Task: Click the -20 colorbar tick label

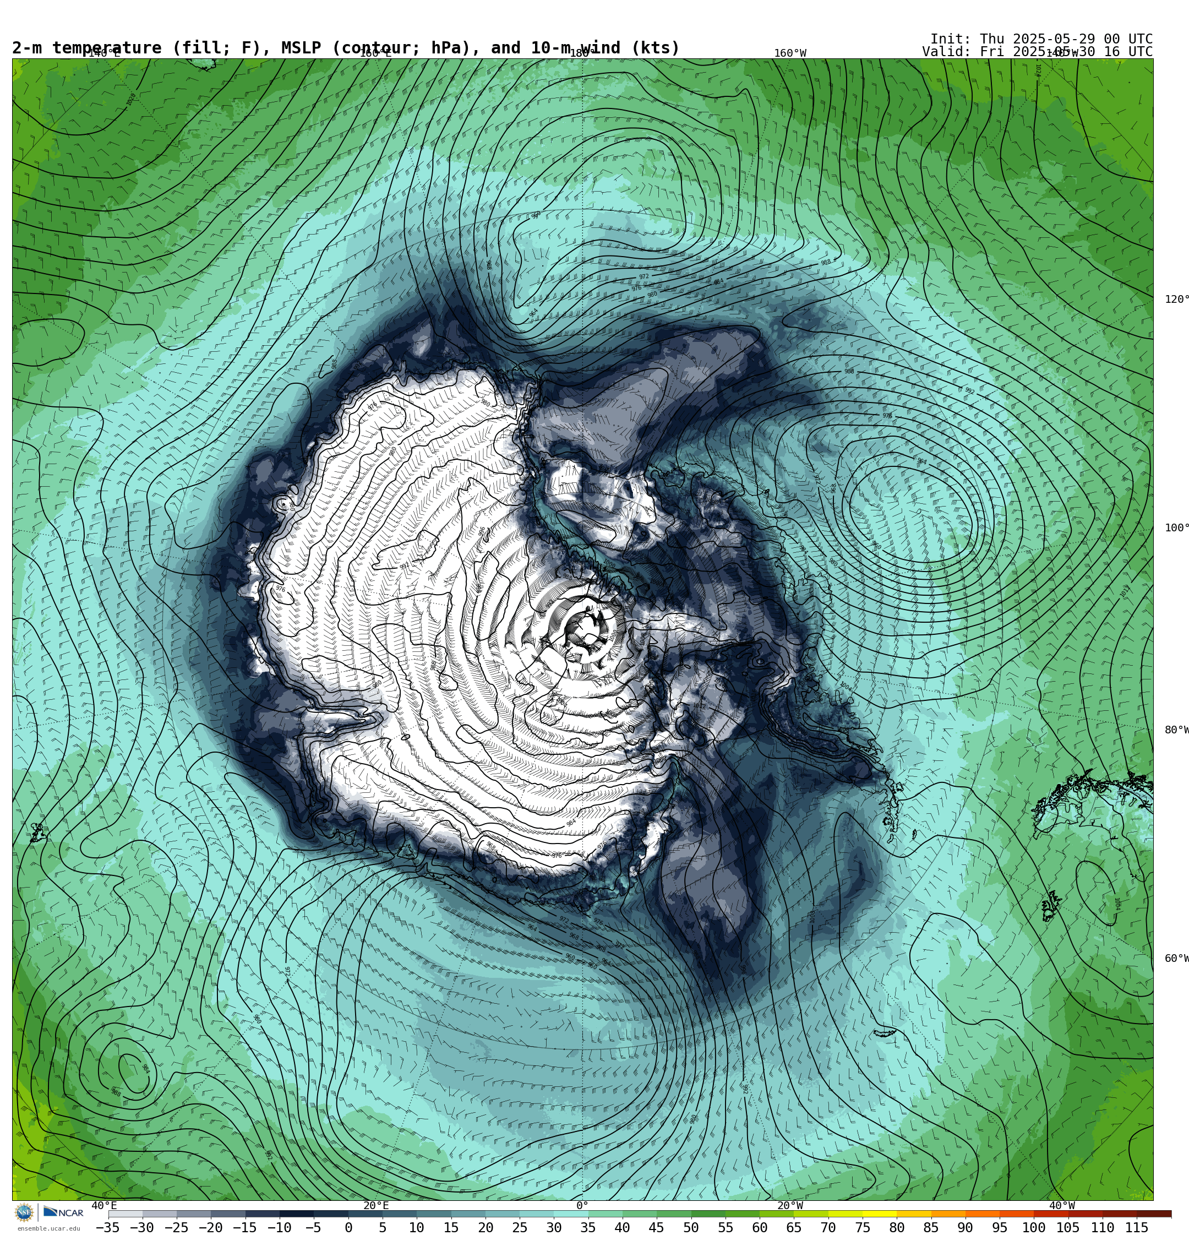Action: point(210,1227)
